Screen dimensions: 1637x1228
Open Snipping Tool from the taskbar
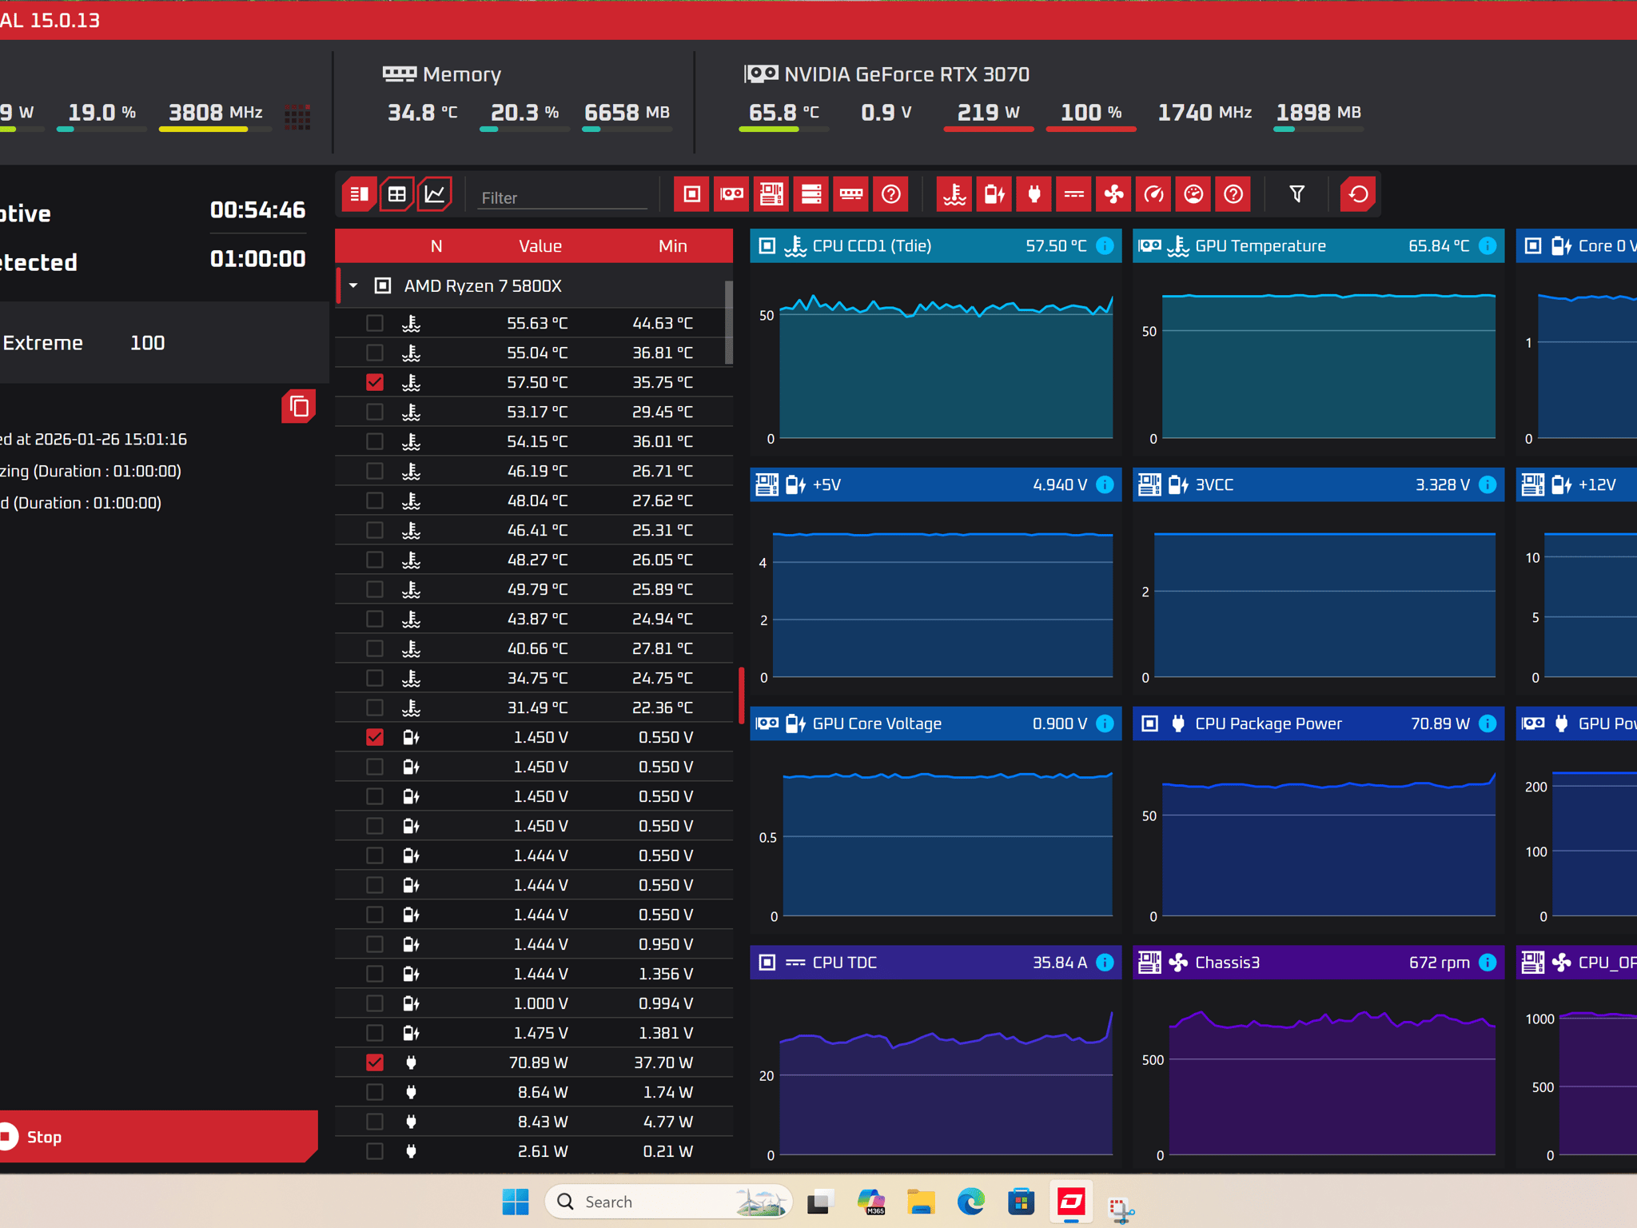pyautogui.click(x=1121, y=1210)
